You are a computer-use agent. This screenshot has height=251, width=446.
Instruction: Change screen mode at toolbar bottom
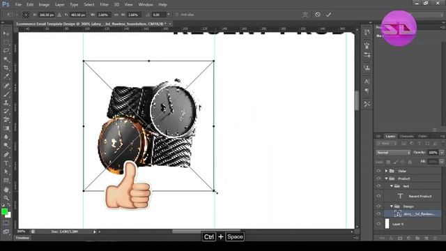click(6, 231)
